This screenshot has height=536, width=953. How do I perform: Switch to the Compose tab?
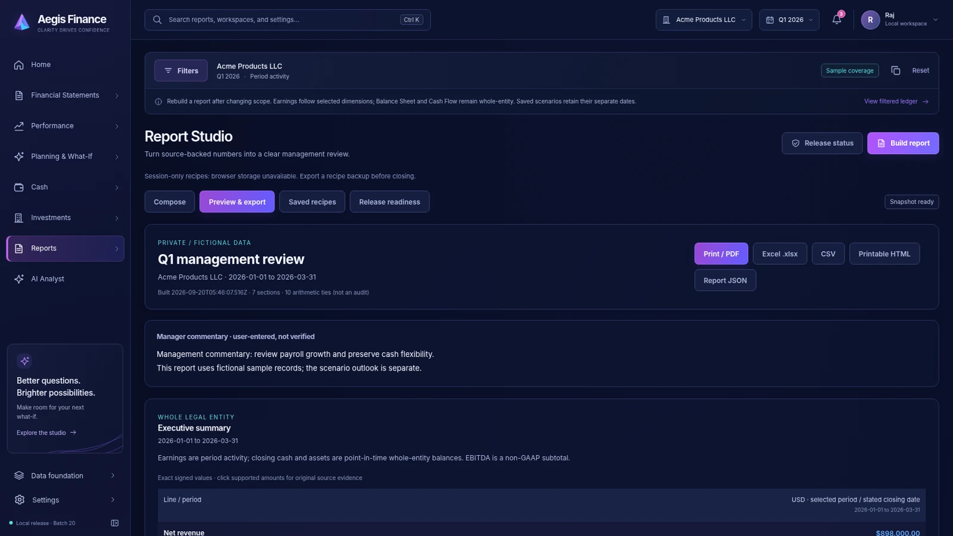tap(170, 202)
